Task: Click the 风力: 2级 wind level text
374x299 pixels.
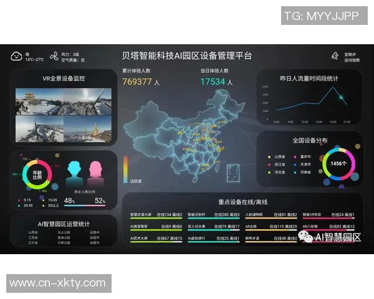Action: point(70,54)
